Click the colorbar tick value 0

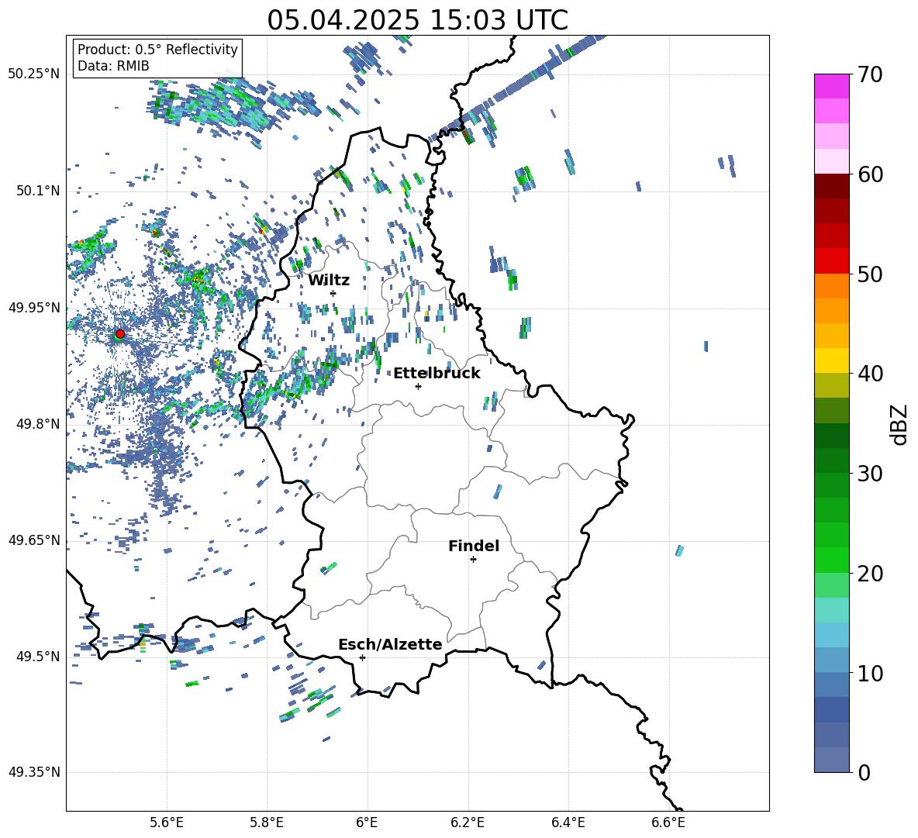point(864,772)
